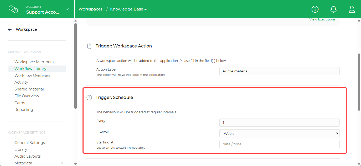The height and width of the screenshot is (166, 361).
Task: Click the View Executions link
Action: coord(322,19)
